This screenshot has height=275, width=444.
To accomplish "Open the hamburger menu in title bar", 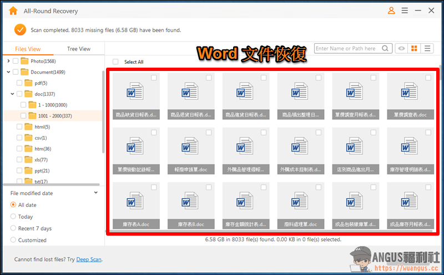I will pyautogui.click(x=405, y=11).
